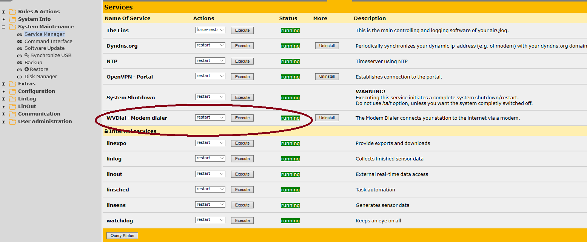Click the plus icon next to Restore
The height and width of the screenshot is (242, 587).
pos(27,69)
